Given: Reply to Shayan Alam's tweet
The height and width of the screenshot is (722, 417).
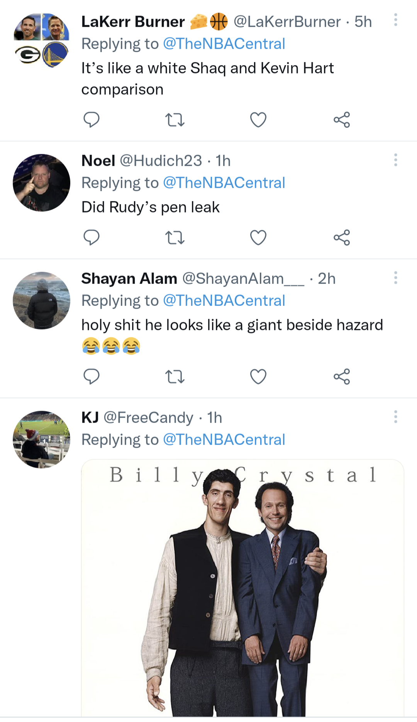Looking at the screenshot, I should click(92, 377).
